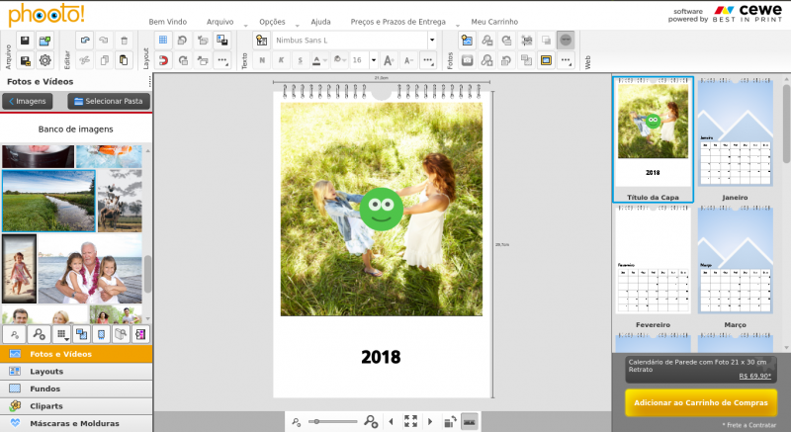
Task: Open Preços e Prazos de Entrega menu
Action: click(398, 22)
